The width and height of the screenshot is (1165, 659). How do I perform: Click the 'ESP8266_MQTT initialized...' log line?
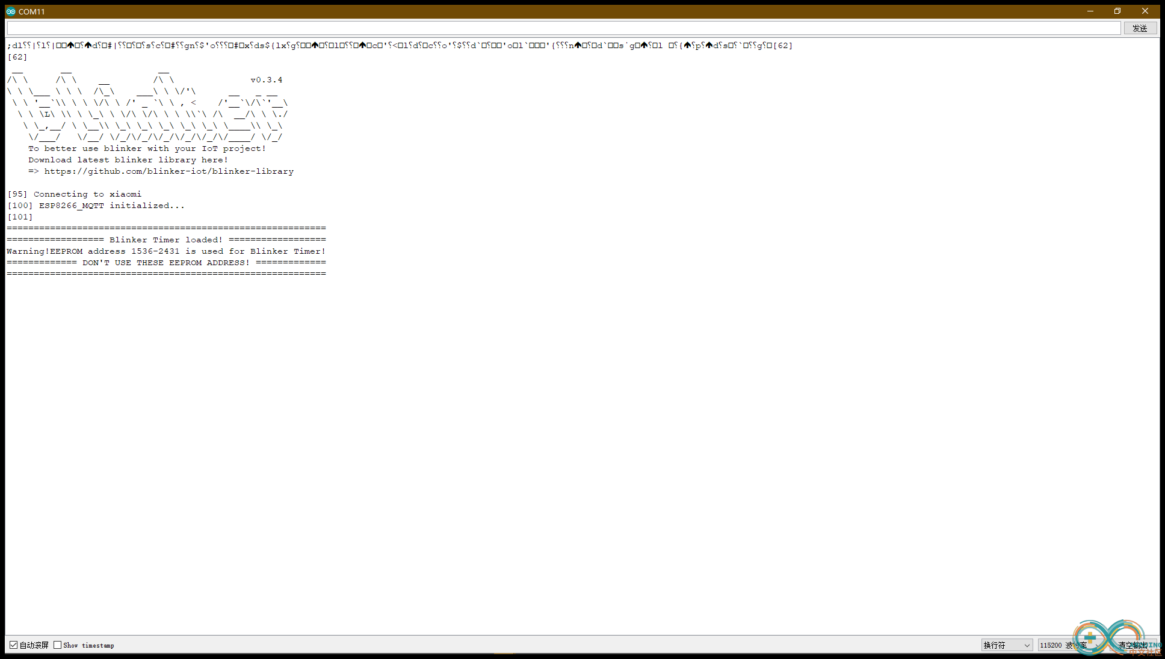(x=96, y=206)
